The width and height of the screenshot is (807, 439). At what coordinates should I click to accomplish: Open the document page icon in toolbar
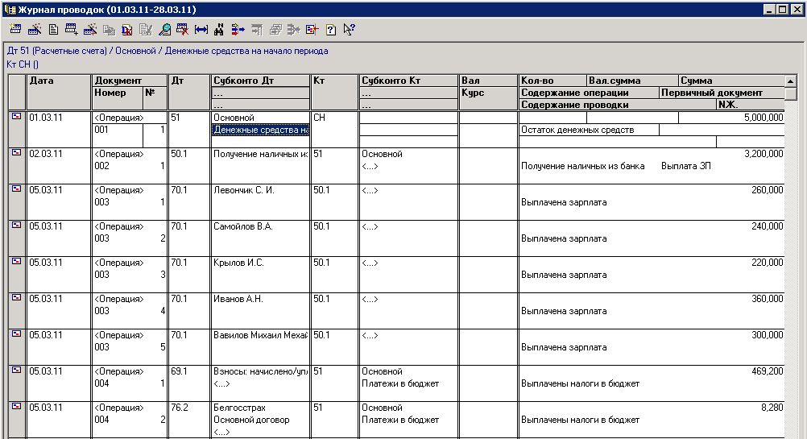(53, 30)
